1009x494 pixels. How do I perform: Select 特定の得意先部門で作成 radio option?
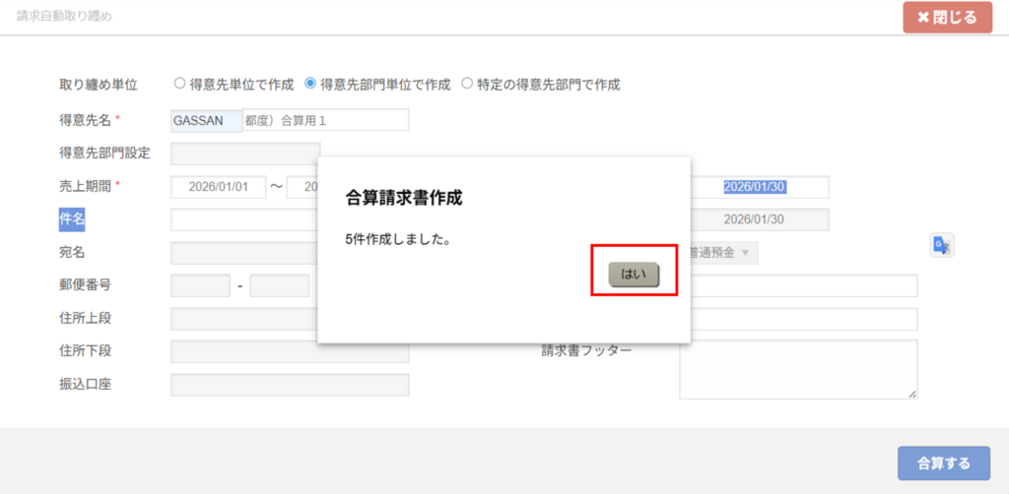[x=467, y=85]
